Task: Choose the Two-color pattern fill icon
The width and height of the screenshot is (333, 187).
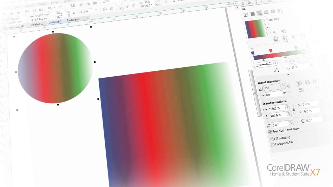Action: [x=280, y=11]
